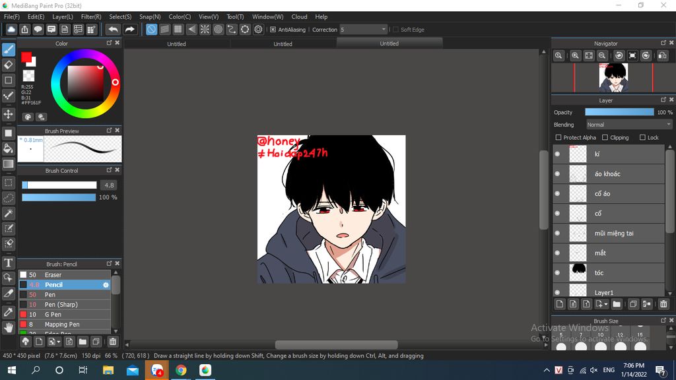Open the Snap menu

[x=150, y=16]
